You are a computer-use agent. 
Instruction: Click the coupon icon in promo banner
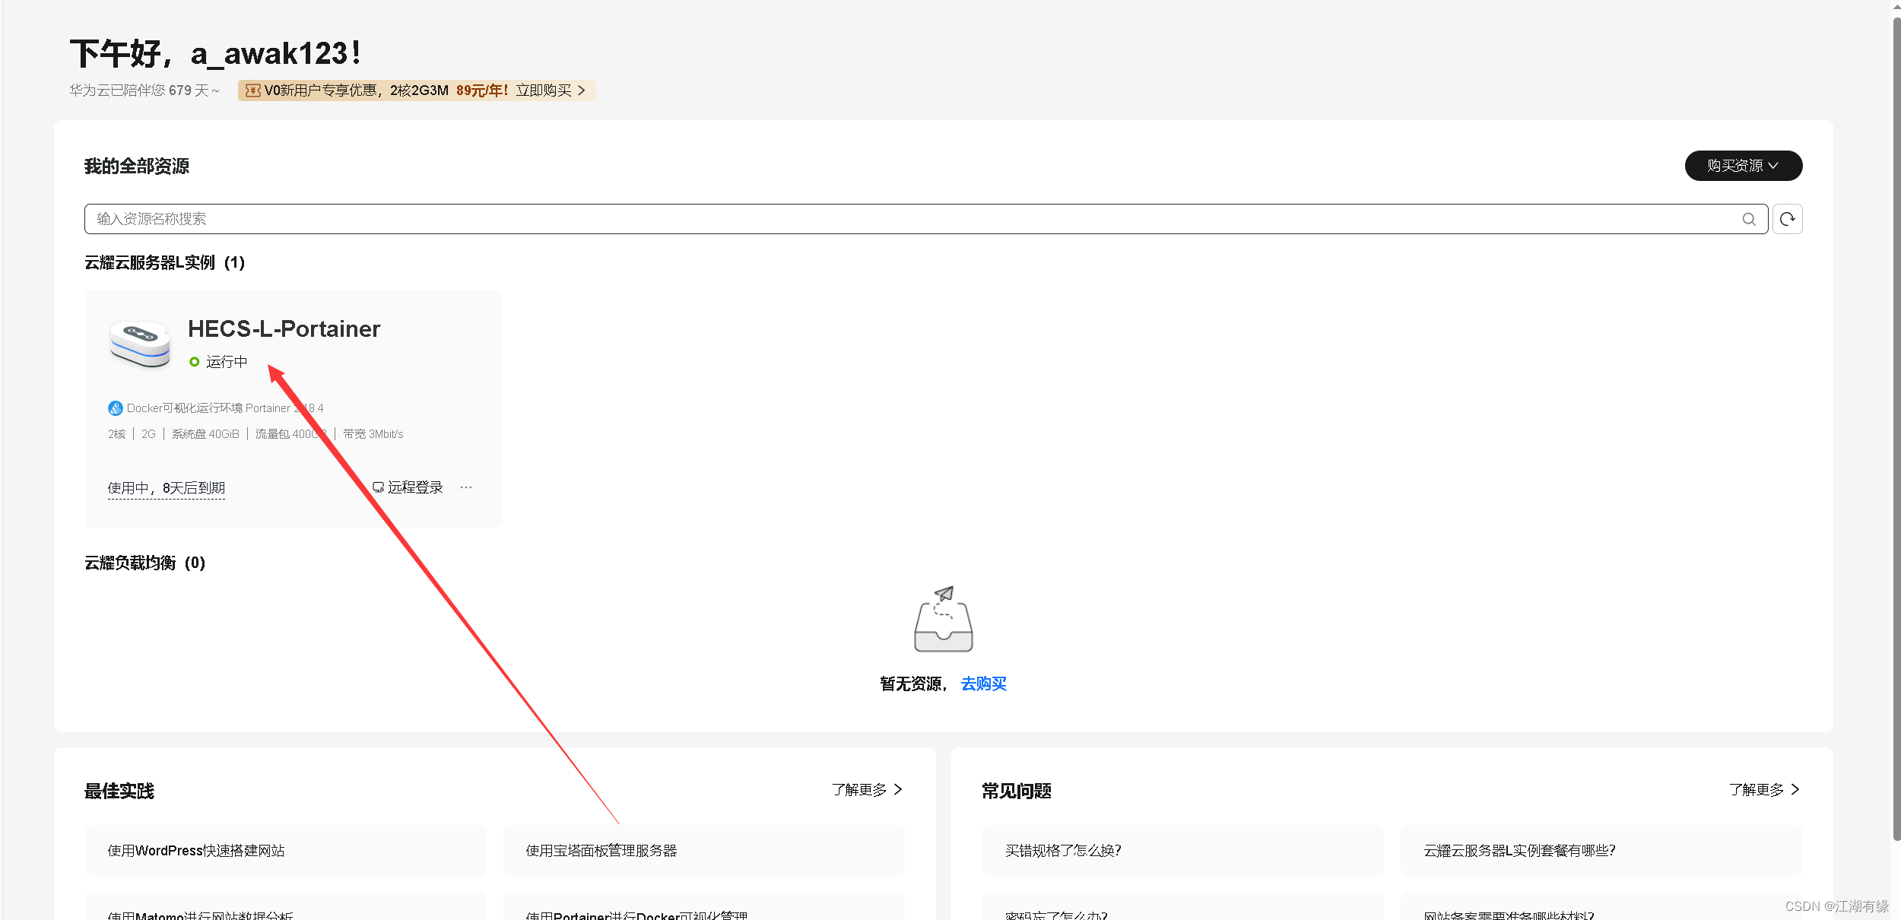click(x=252, y=90)
